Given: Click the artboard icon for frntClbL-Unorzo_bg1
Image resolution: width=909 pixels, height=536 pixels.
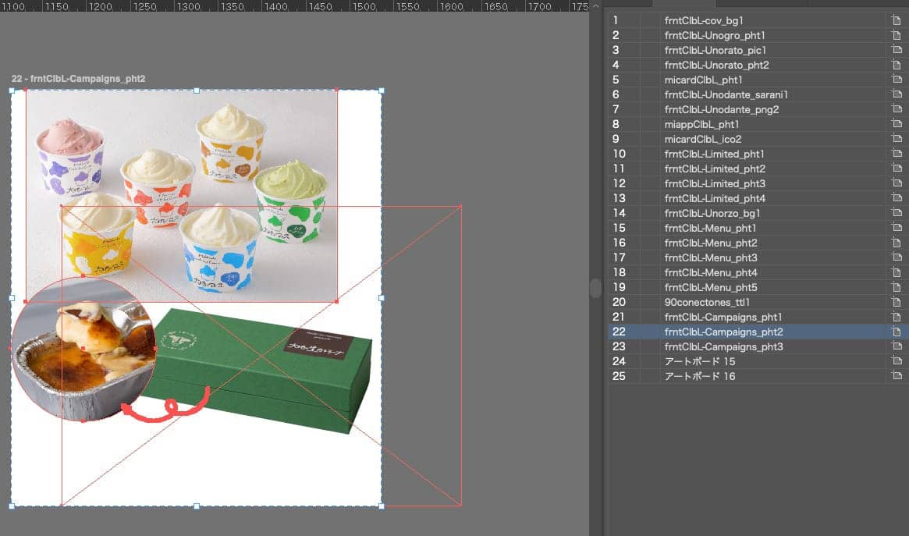Looking at the screenshot, I should [x=897, y=213].
